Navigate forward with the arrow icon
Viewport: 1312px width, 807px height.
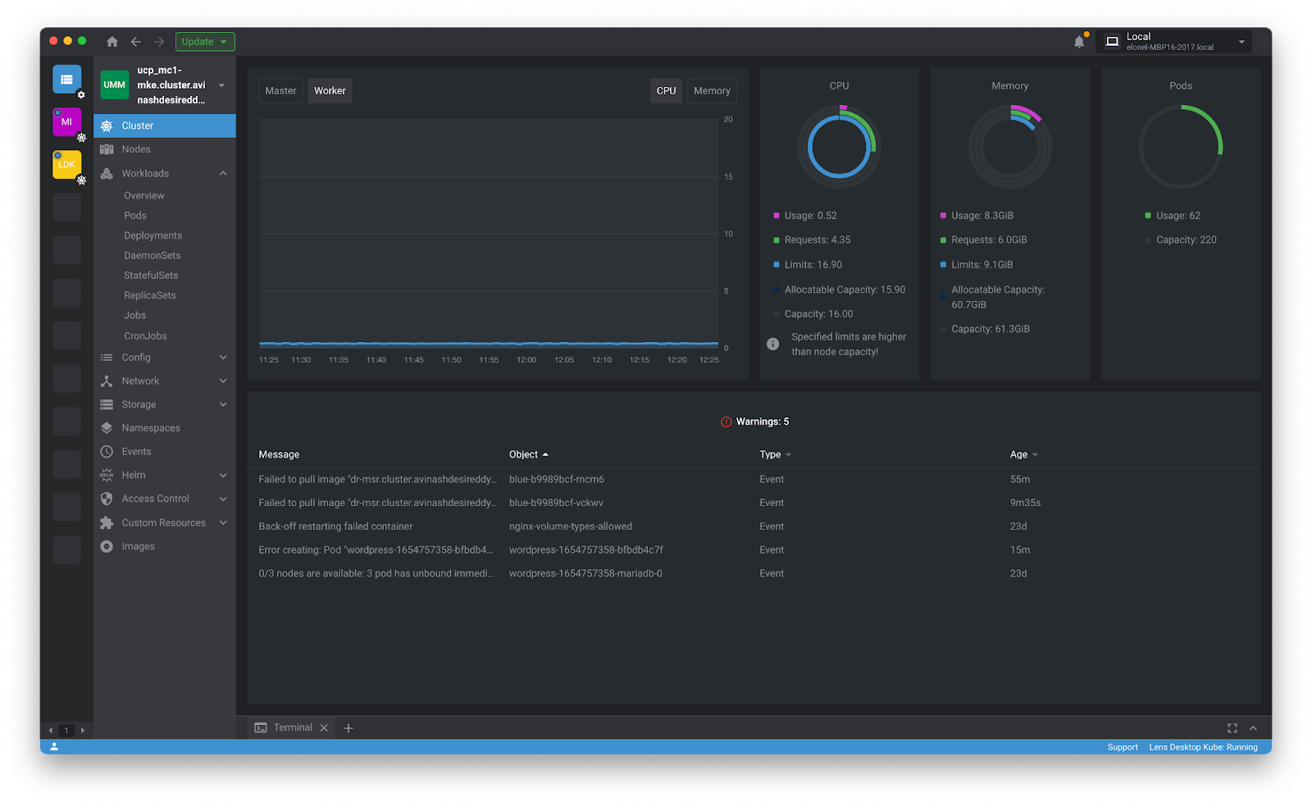159,42
